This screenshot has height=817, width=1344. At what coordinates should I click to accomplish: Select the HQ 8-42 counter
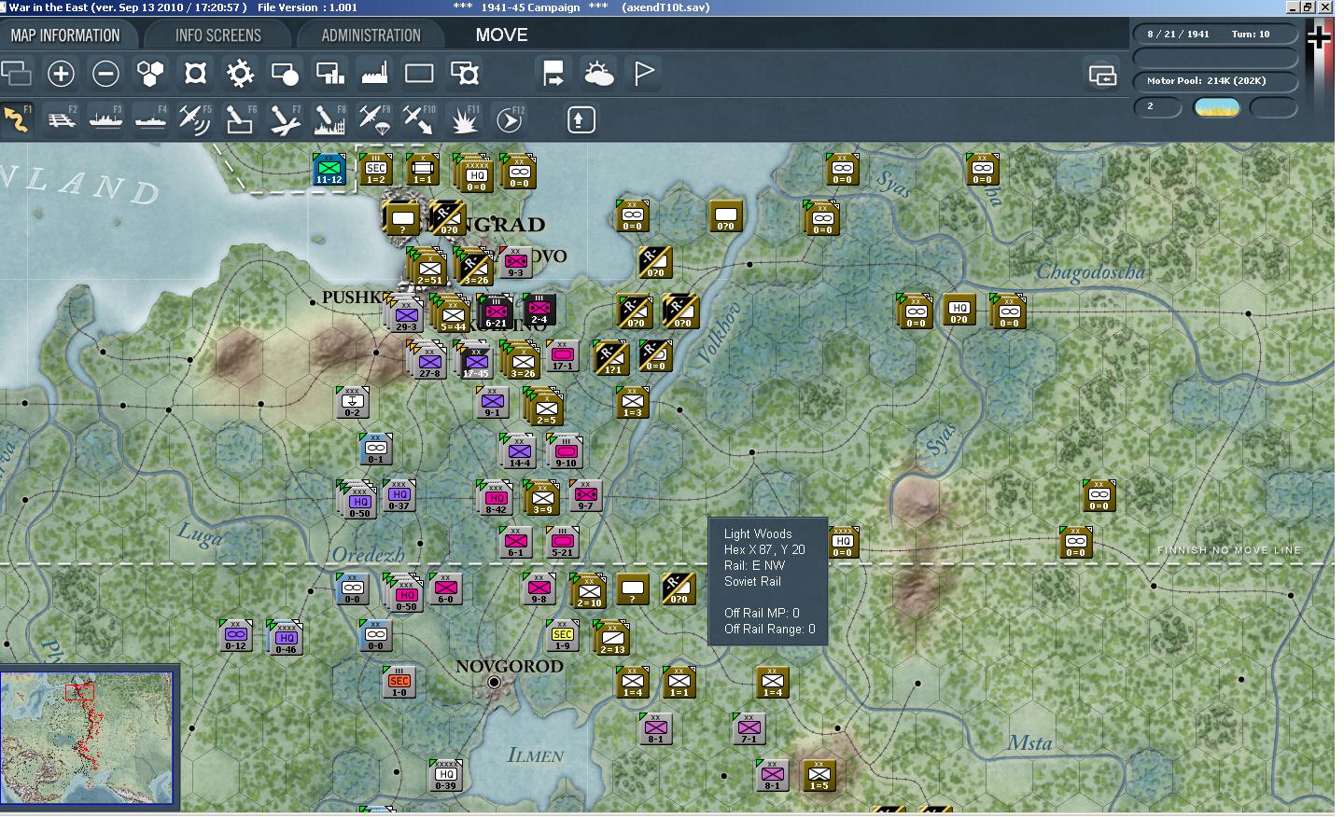pos(496,499)
